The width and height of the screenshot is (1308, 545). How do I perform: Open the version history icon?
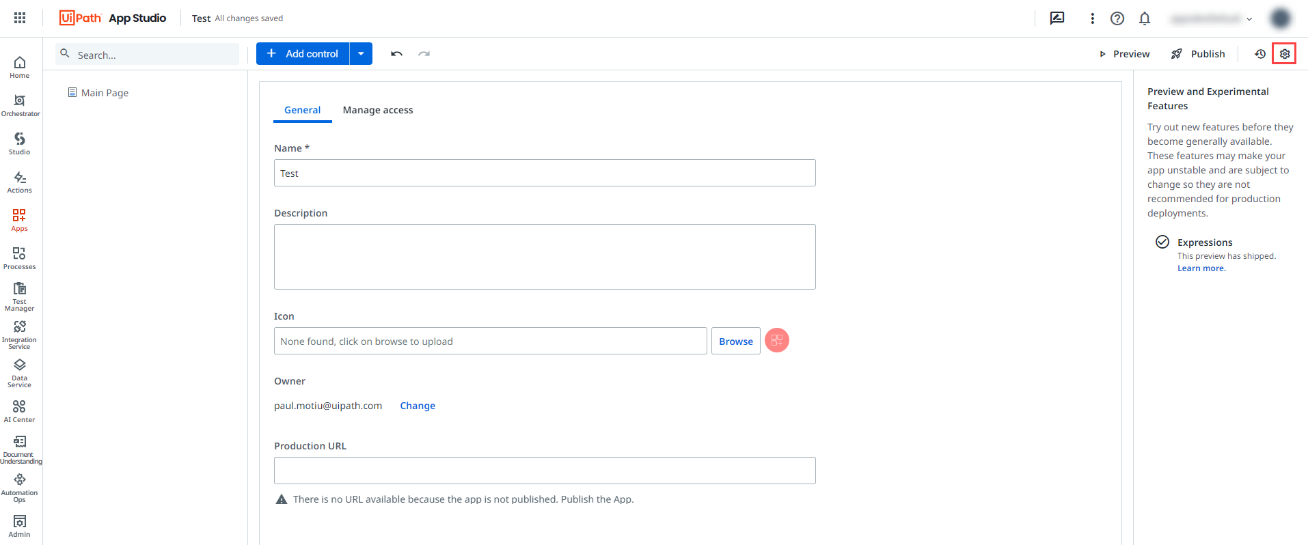tap(1259, 54)
